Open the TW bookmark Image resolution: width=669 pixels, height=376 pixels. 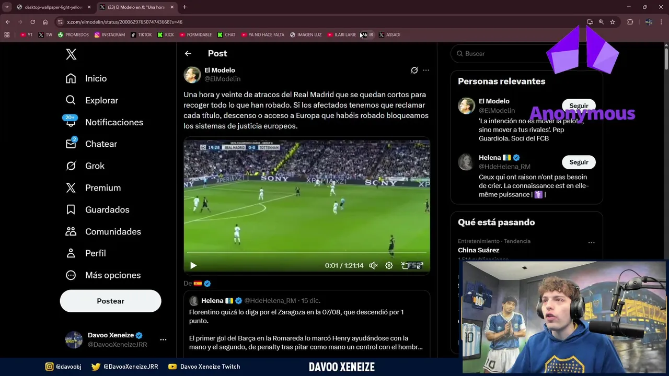coord(45,35)
